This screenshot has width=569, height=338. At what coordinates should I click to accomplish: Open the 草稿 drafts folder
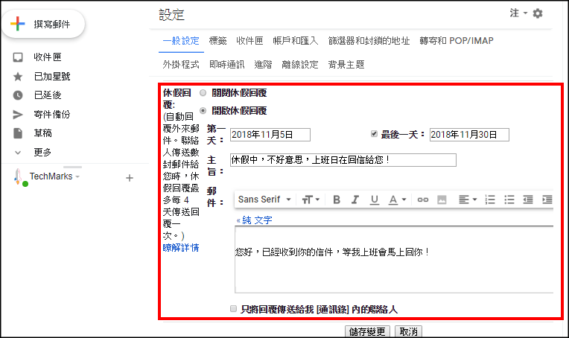[x=42, y=133]
